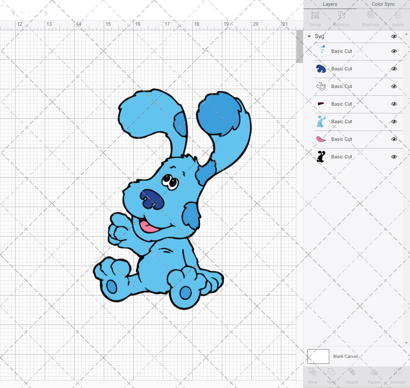410x388 pixels.
Task: Click the Blank Canvas label
Action: point(345,356)
